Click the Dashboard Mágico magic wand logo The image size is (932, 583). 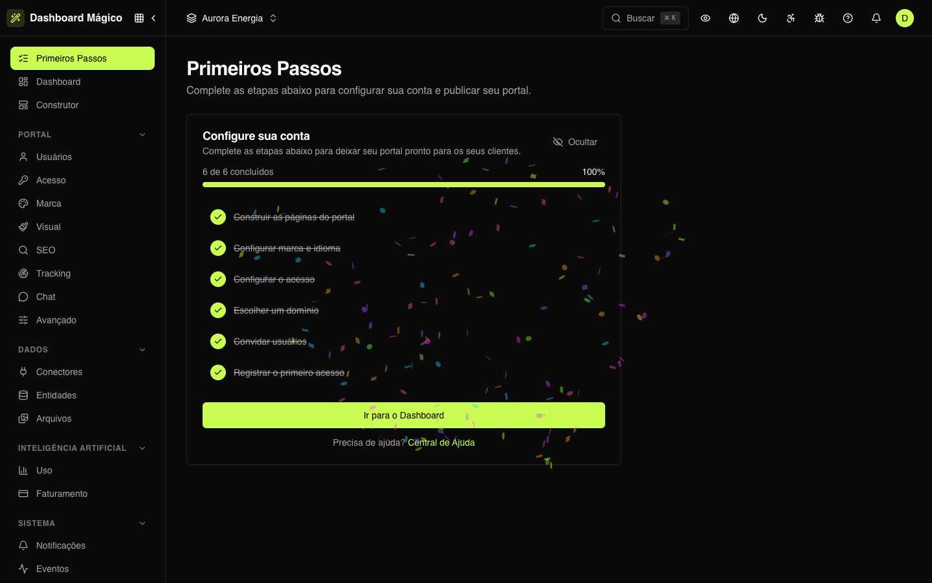[x=16, y=18]
